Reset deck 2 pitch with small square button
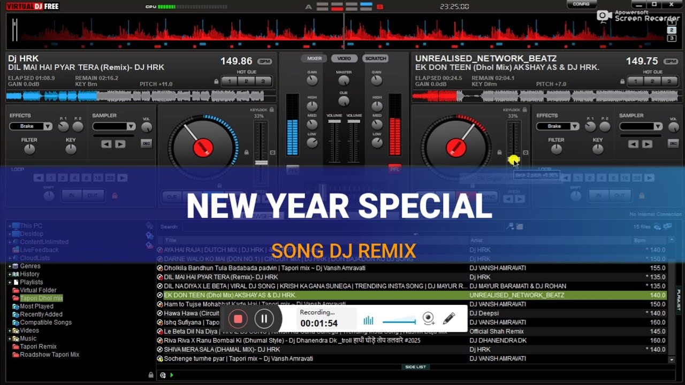 (526, 152)
